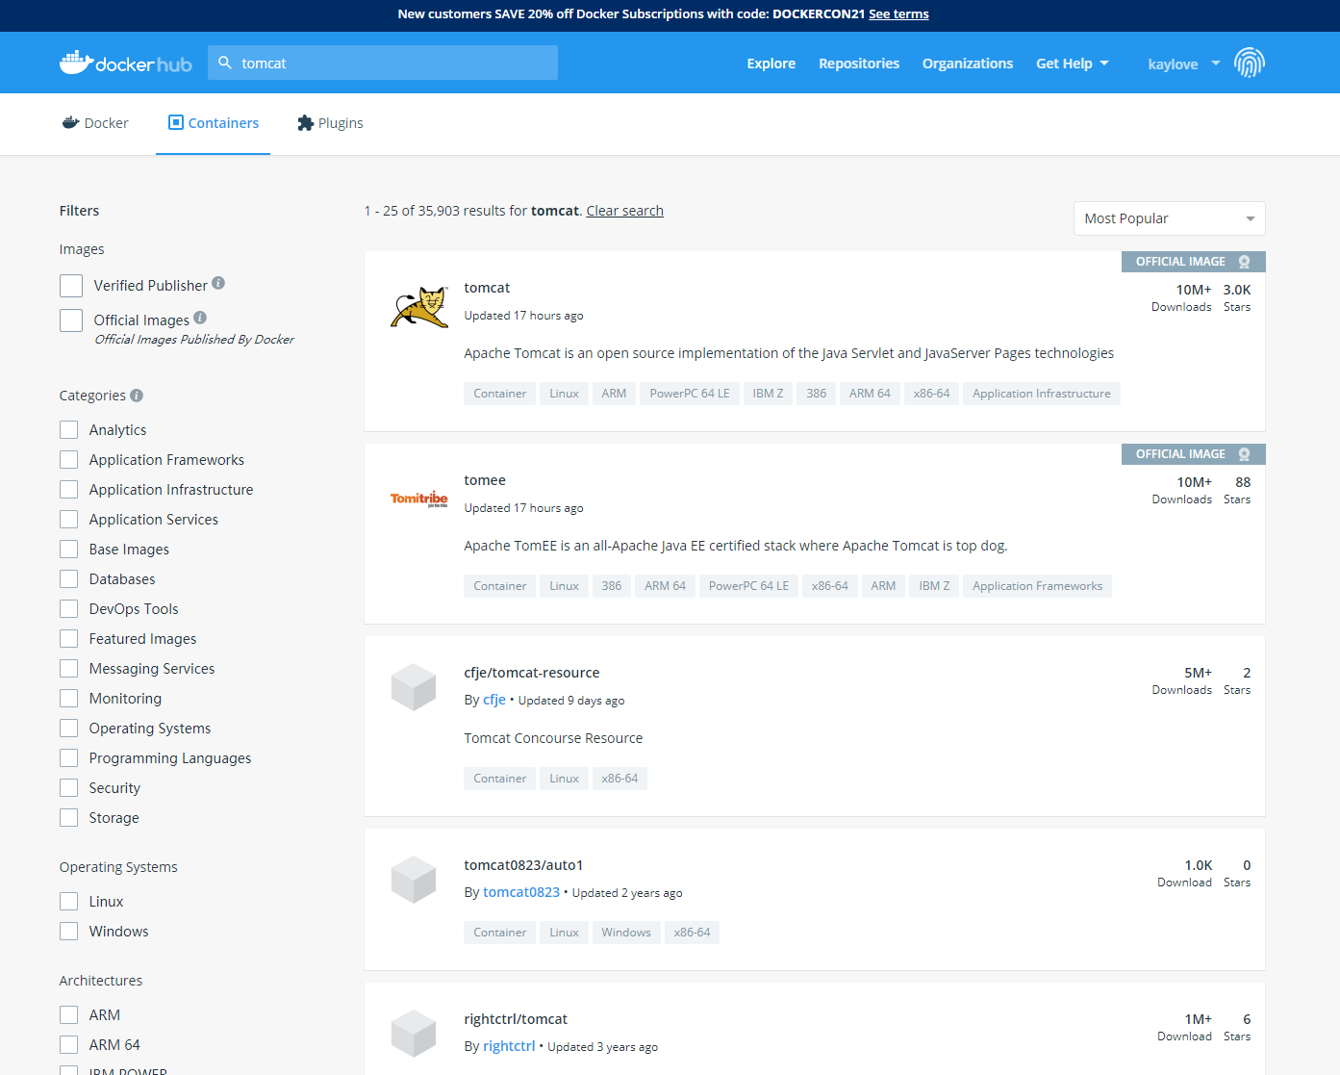Check the Linux operating system filter

click(x=69, y=901)
